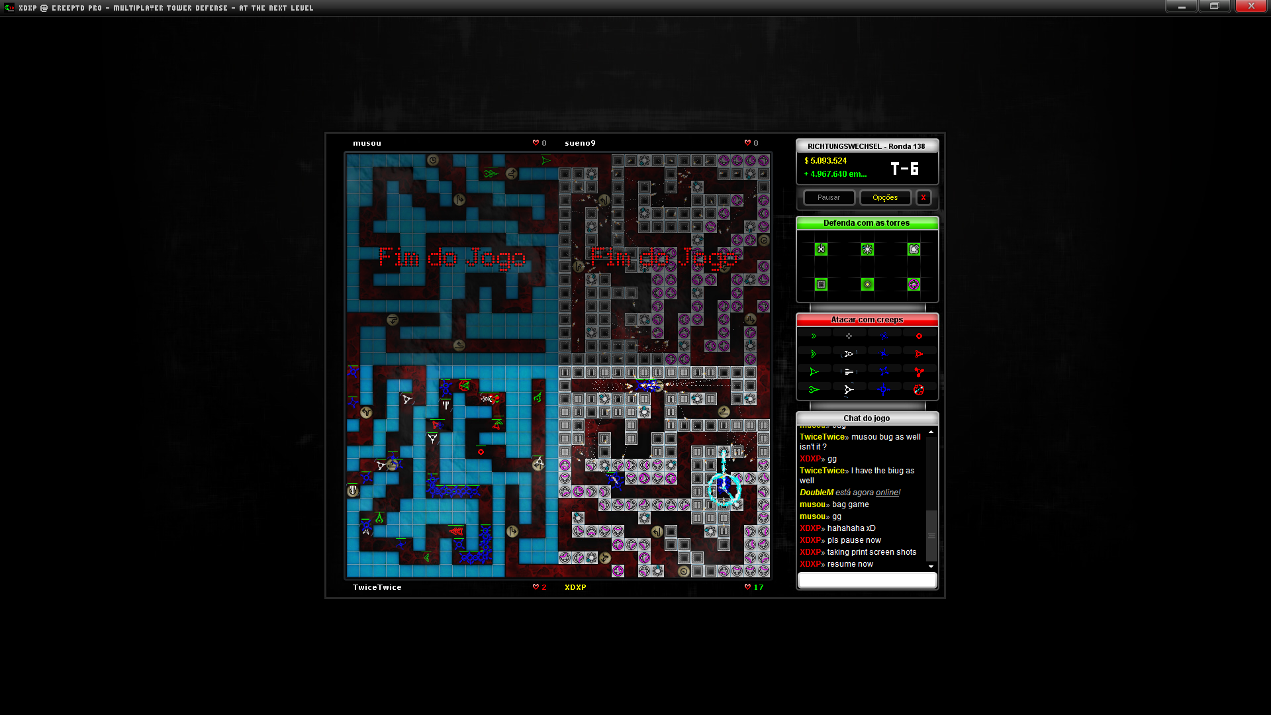Select the grey cannon tower in the top-right slot

coord(914,249)
